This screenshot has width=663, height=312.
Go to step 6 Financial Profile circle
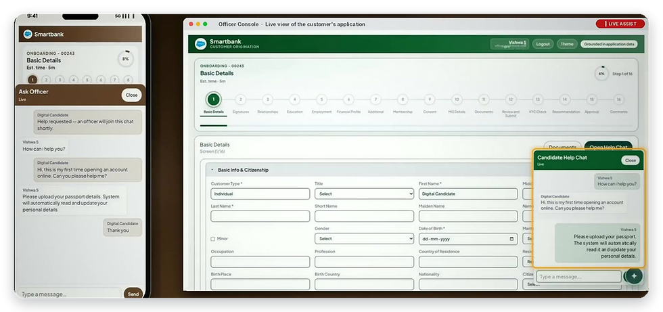click(x=348, y=99)
